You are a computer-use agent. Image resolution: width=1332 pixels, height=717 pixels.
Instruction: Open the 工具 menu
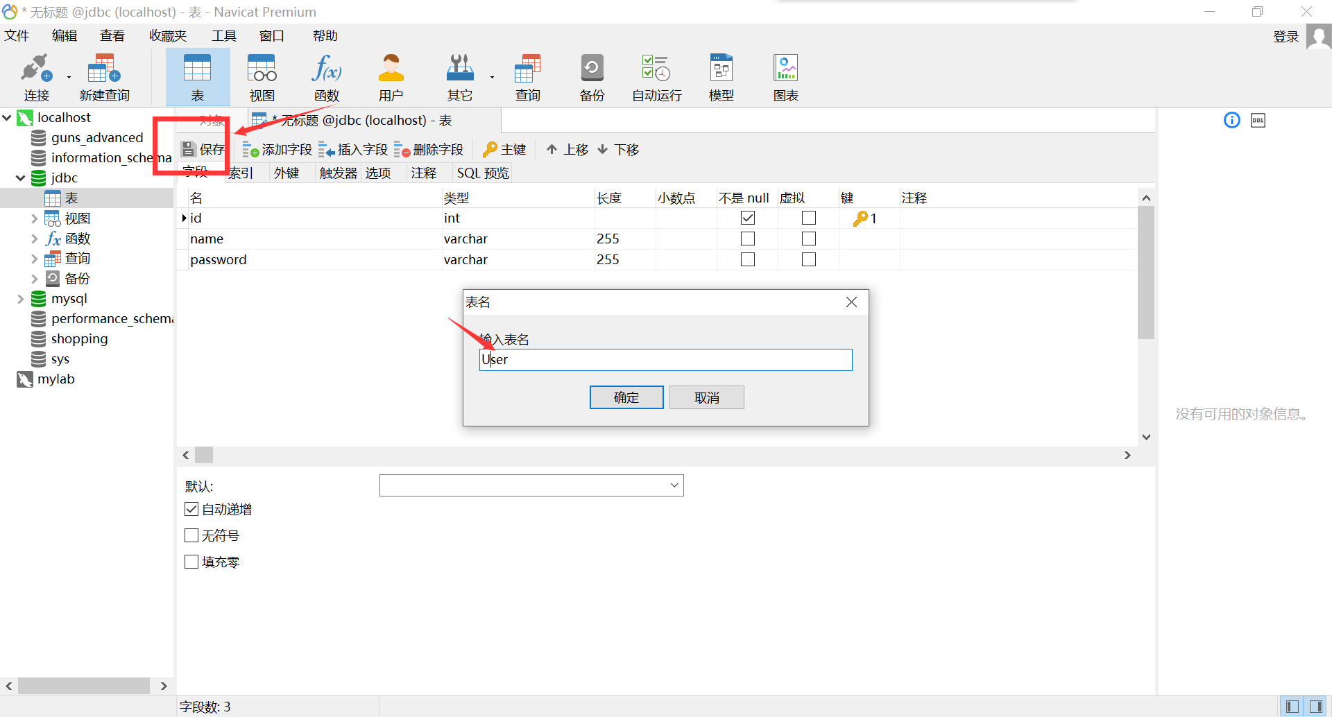click(223, 35)
